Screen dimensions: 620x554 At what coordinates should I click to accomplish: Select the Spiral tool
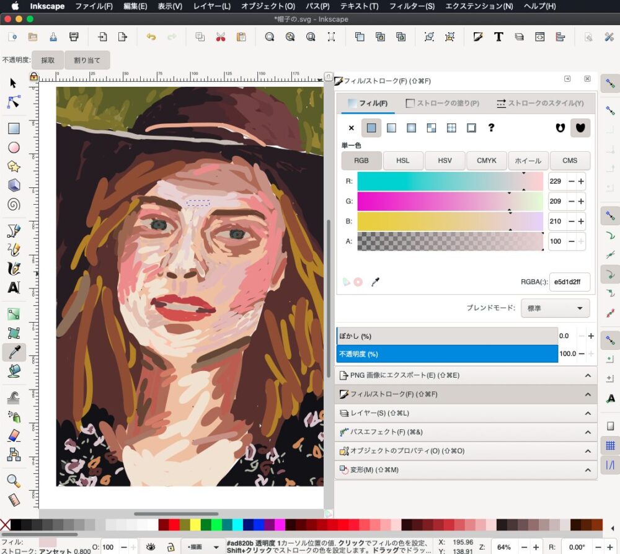click(x=14, y=204)
